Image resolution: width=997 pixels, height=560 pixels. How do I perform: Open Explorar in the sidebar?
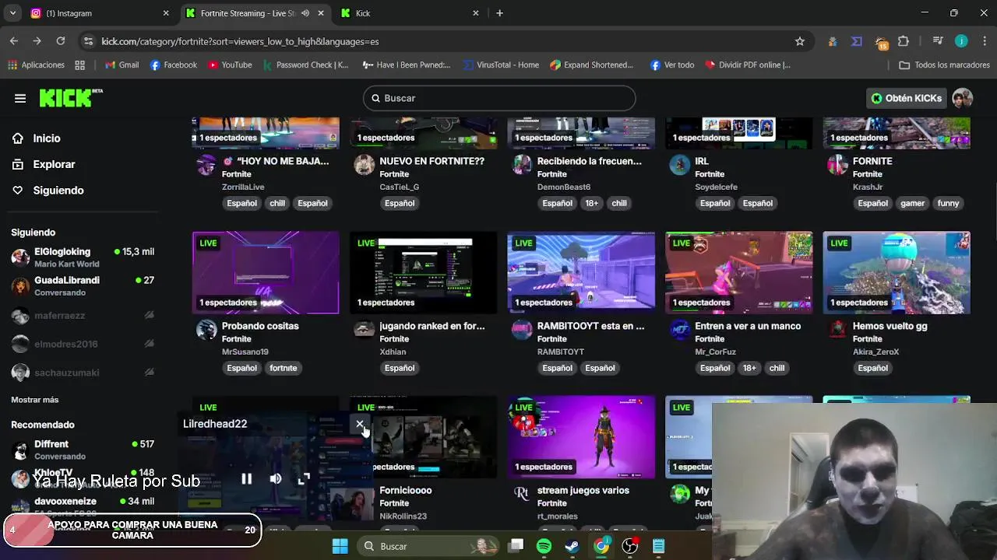point(54,164)
